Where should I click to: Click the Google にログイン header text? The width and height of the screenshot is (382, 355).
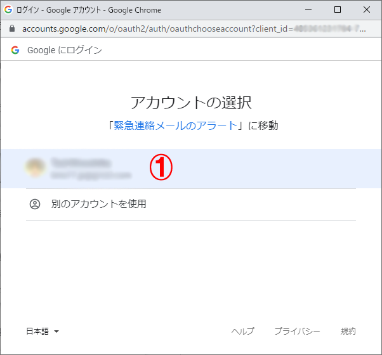[x=65, y=50]
